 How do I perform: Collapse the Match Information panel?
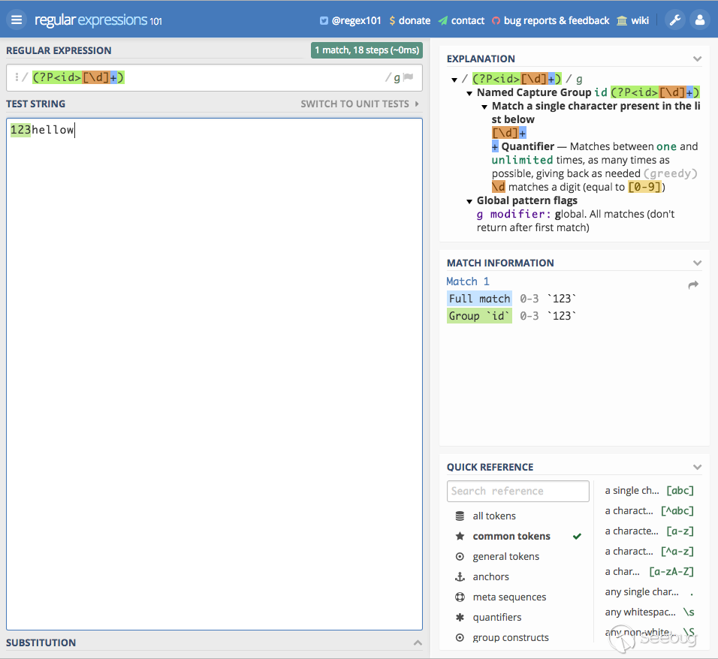pos(697,263)
